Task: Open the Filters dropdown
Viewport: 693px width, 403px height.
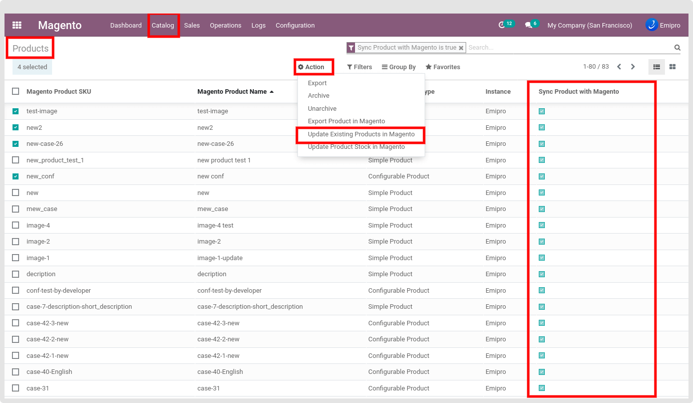Action: pos(360,67)
